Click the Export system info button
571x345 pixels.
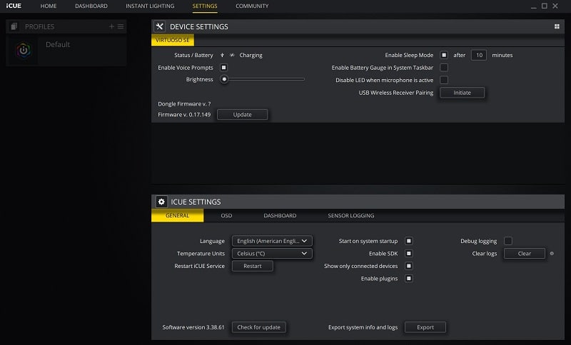click(425, 327)
